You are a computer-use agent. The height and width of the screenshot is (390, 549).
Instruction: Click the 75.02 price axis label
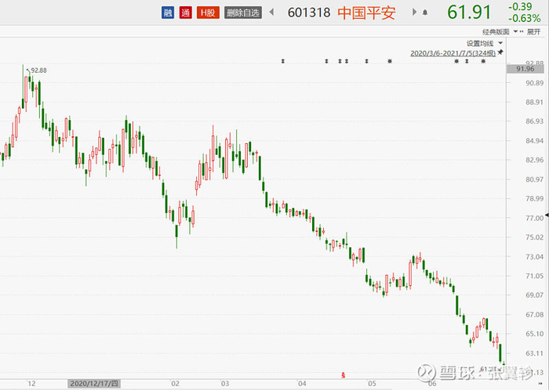534,237
